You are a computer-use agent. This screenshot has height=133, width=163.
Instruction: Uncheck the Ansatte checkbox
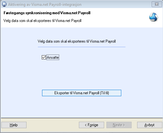[44, 57]
